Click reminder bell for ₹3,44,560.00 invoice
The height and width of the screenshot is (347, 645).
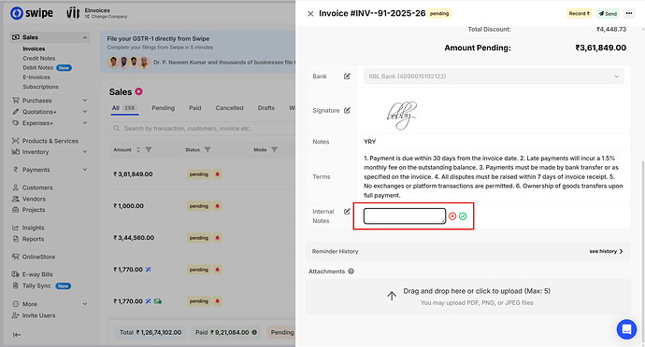pyautogui.click(x=218, y=238)
